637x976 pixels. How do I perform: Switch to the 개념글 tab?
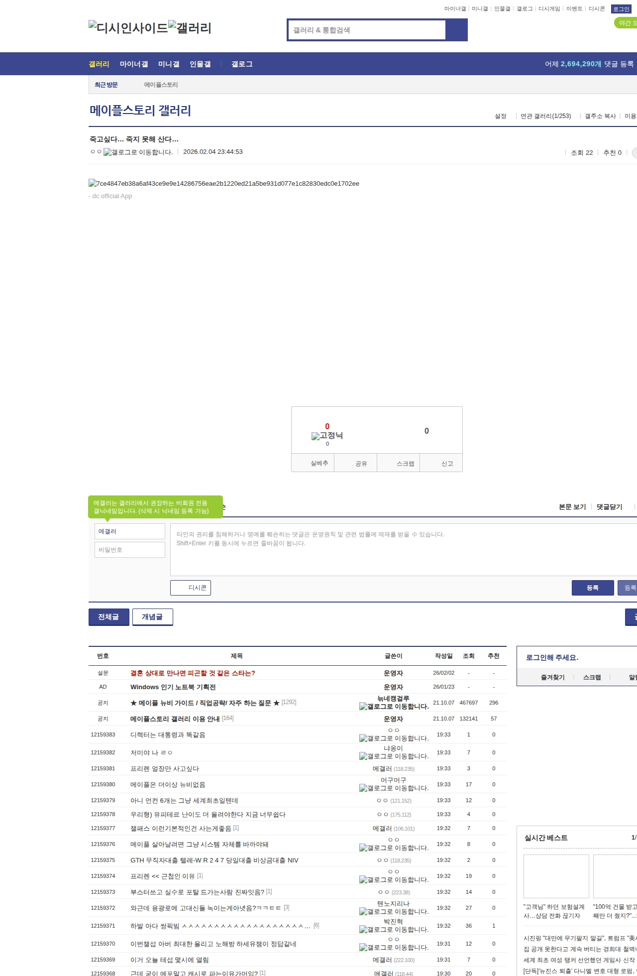(152, 617)
